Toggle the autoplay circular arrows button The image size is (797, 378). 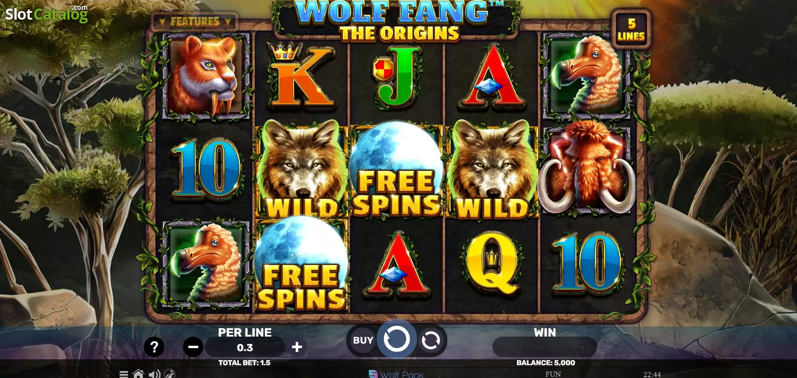[x=431, y=340]
